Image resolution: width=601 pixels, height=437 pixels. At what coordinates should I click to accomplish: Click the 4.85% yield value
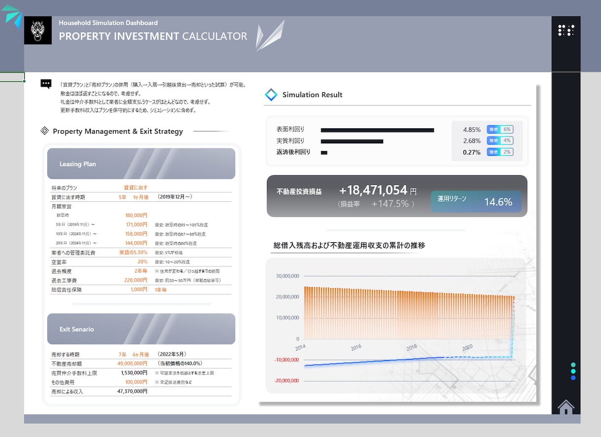point(472,129)
